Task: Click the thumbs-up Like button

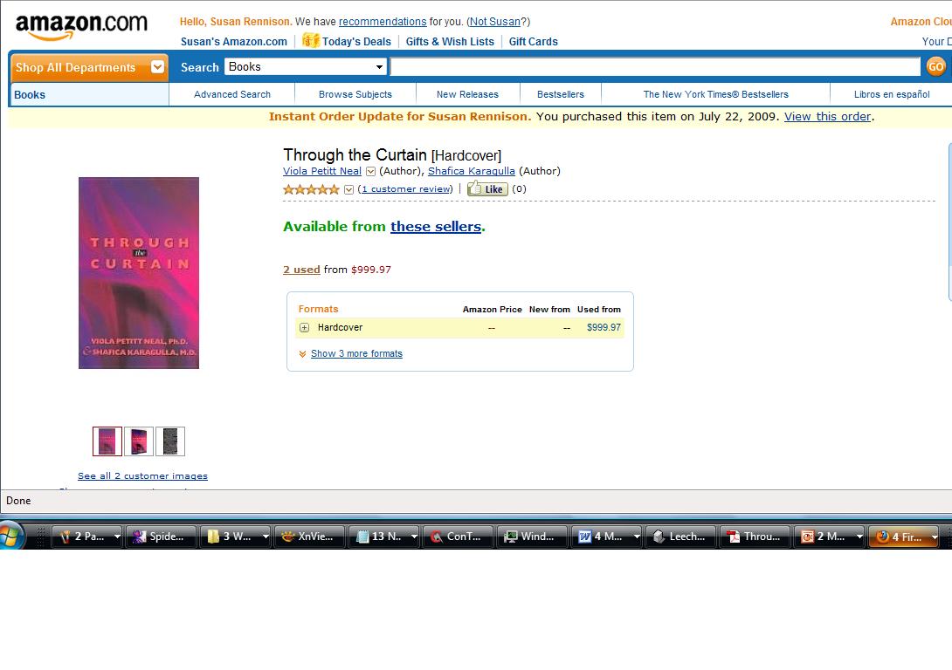Action: point(487,188)
